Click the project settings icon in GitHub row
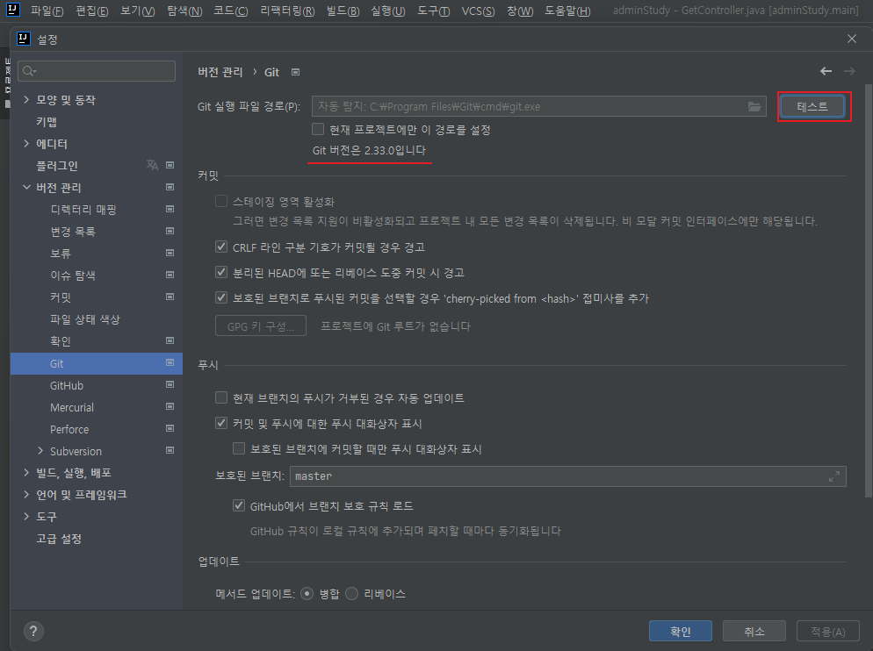 click(x=170, y=384)
